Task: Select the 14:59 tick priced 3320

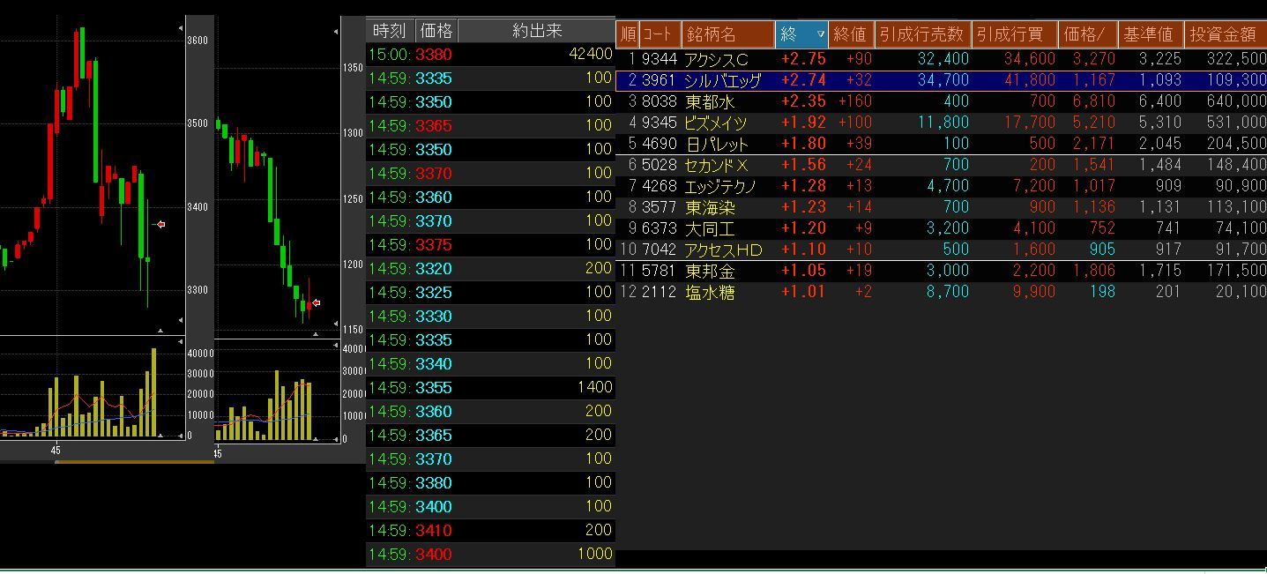Action: 490,268
